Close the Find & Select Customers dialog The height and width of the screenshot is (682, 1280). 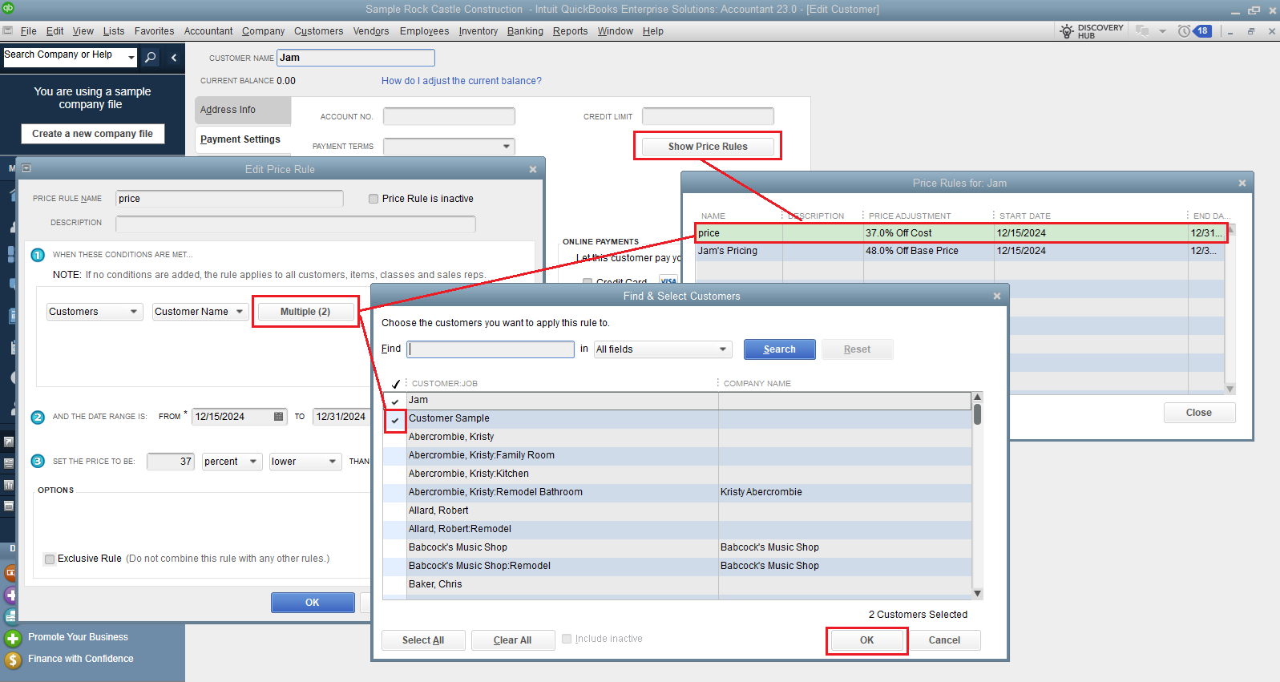pyautogui.click(x=997, y=297)
